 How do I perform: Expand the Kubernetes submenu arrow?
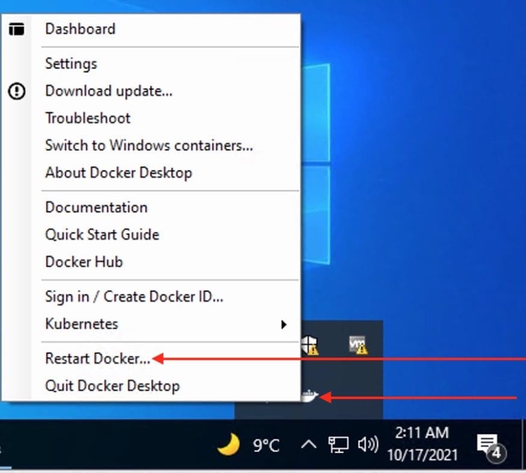tap(283, 324)
